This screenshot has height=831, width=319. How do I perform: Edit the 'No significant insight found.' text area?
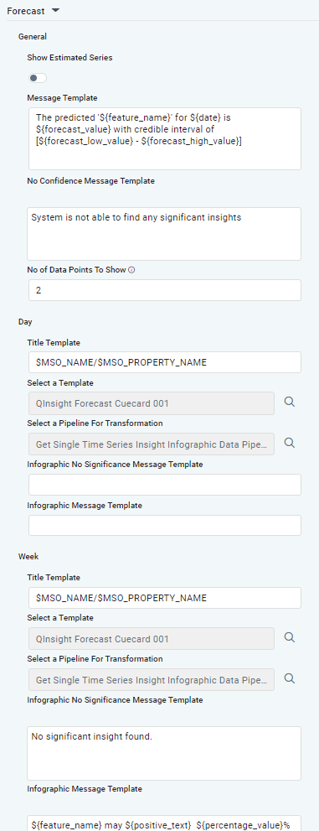(x=165, y=753)
